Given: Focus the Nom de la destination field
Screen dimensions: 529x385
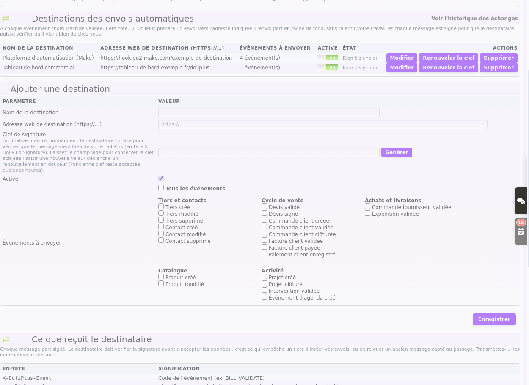Looking at the screenshot, I should (269, 113).
